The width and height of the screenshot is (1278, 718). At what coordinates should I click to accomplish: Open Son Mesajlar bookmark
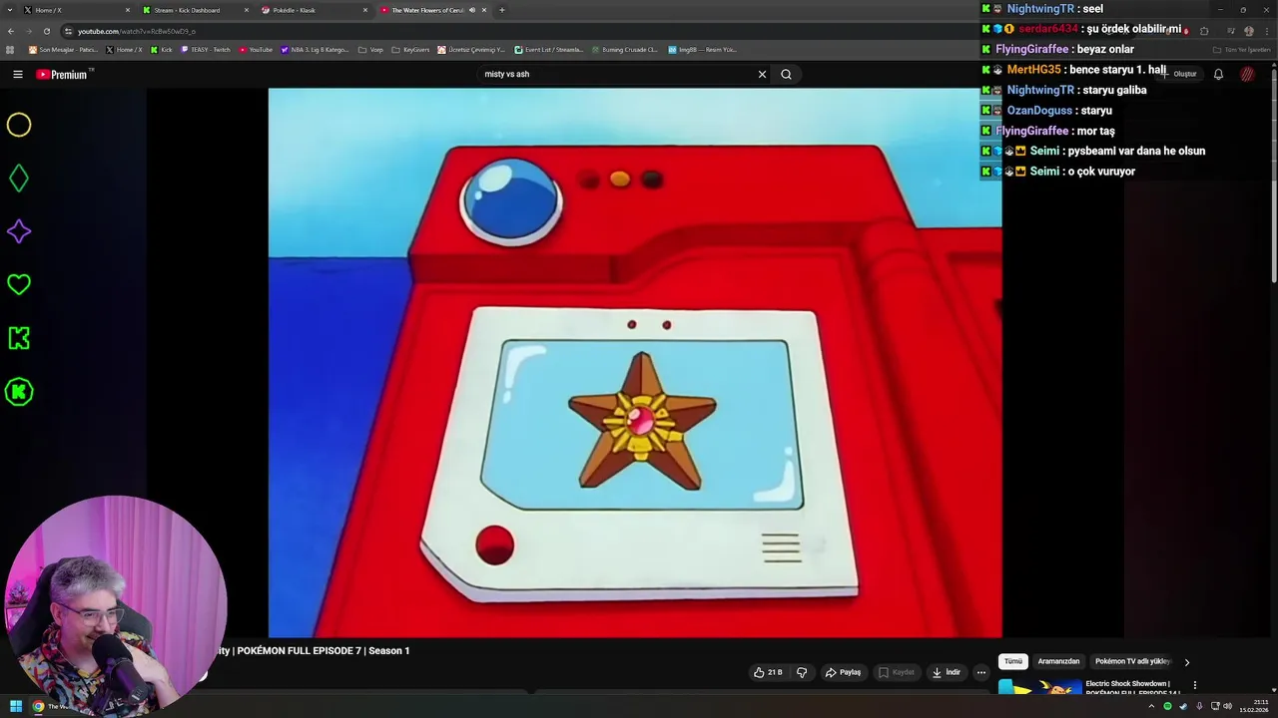point(63,49)
